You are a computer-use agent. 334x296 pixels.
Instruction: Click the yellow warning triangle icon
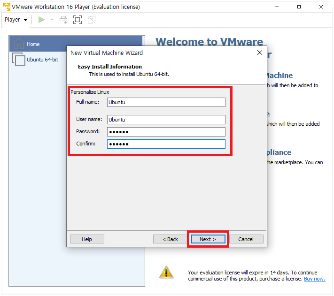tap(166, 272)
